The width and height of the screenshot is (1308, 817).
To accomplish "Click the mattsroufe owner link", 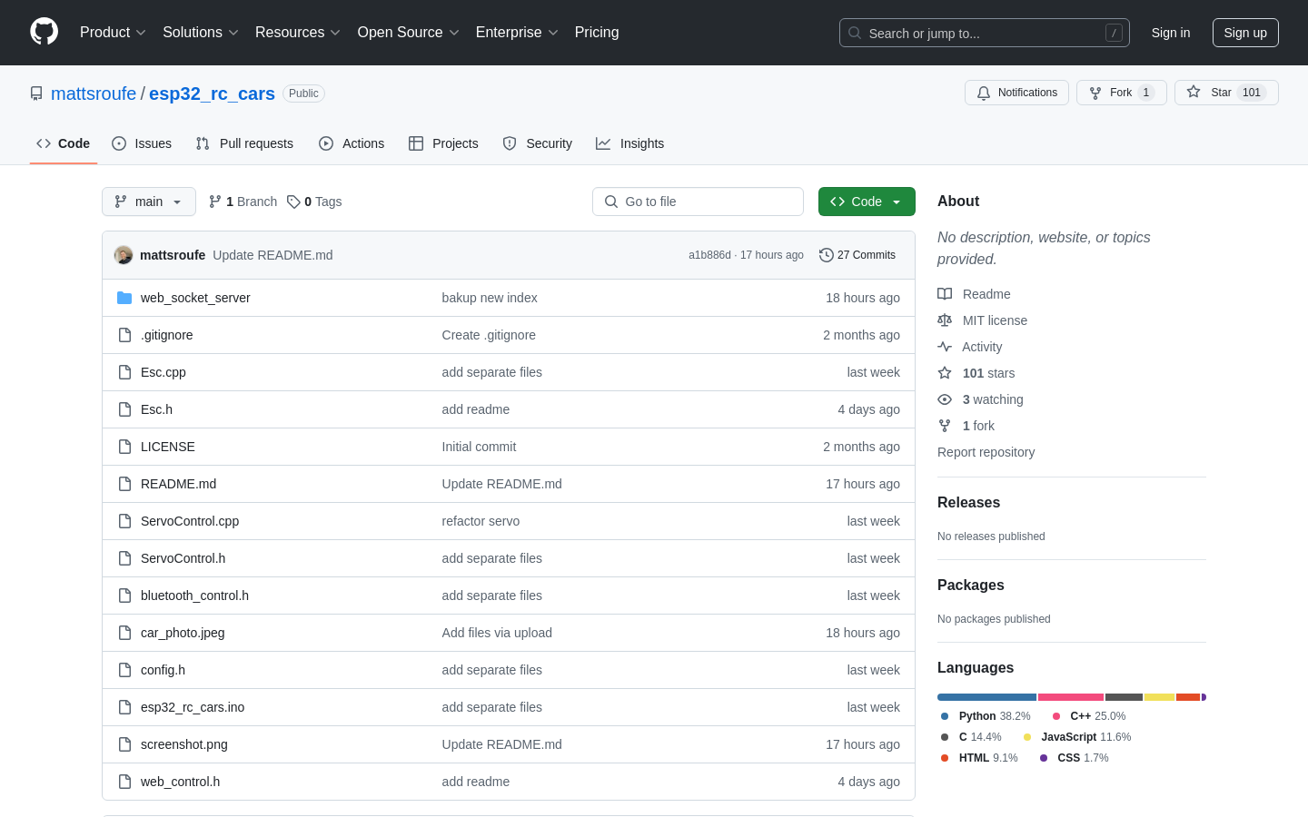I will 94,94.
